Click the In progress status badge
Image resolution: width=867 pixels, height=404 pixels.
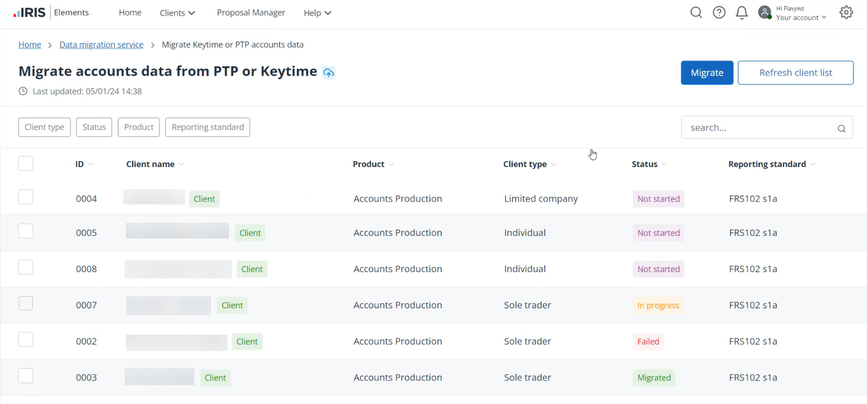coord(658,306)
